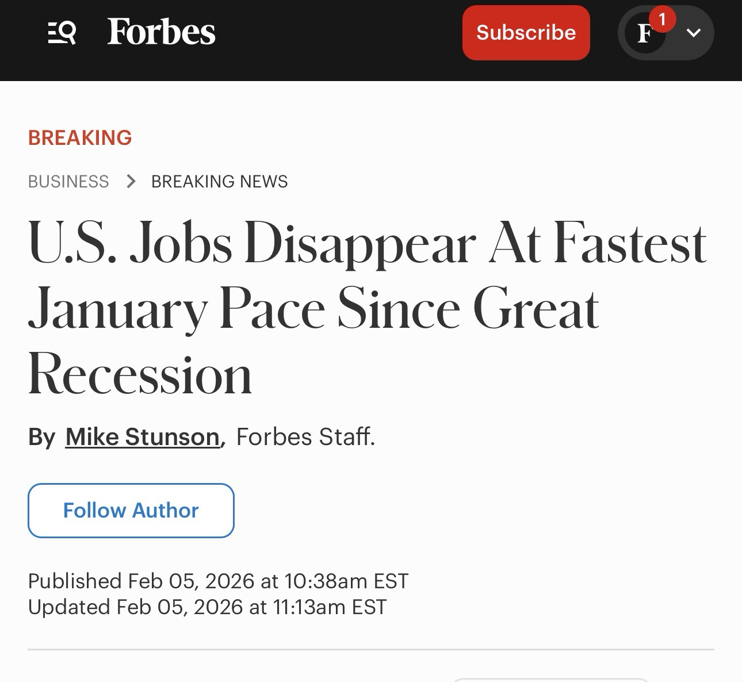Image resolution: width=742 pixels, height=682 pixels.
Task: Click the Follow Author button
Action: point(131,511)
